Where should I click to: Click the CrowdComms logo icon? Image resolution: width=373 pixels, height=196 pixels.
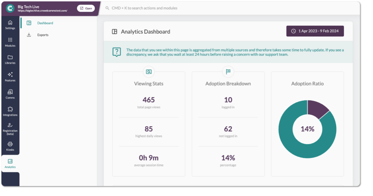tap(10, 8)
